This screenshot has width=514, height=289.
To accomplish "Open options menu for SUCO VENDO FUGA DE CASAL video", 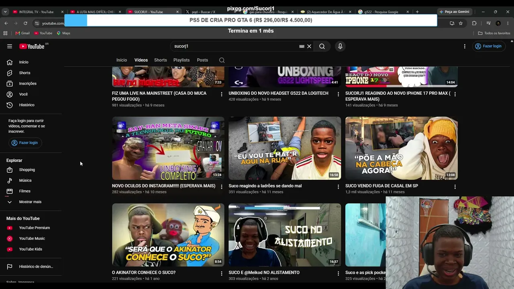I will (455, 187).
